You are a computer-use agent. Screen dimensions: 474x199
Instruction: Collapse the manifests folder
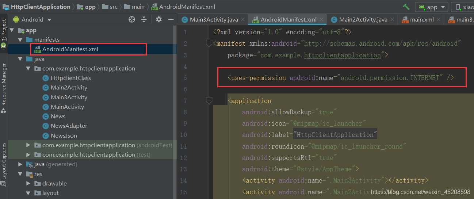(20, 39)
